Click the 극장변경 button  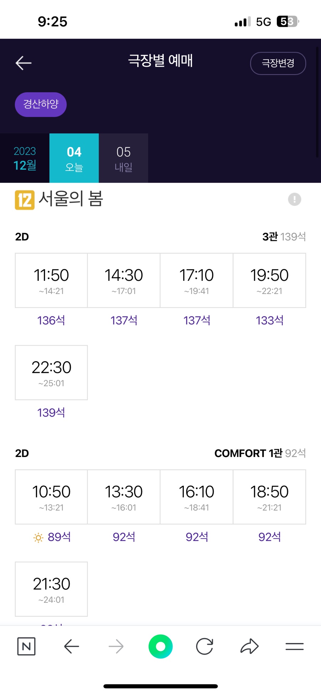tap(278, 63)
